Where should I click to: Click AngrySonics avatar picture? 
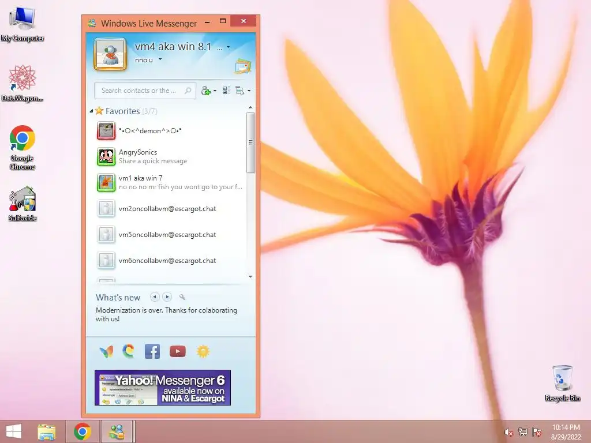coord(106,156)
